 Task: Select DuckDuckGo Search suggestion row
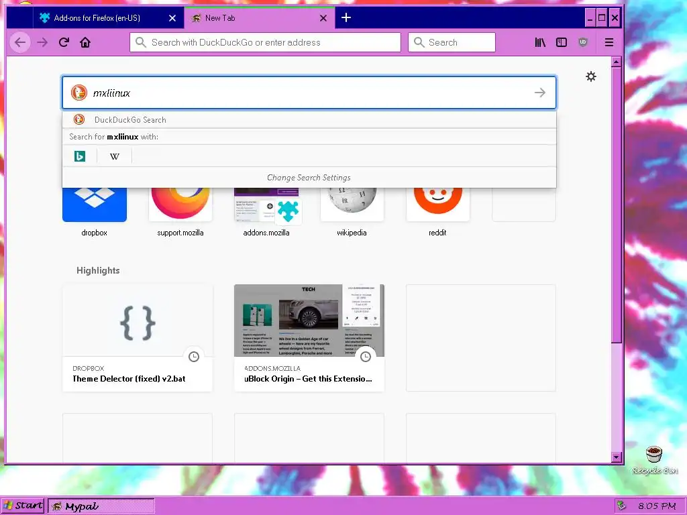coord(309,119)
